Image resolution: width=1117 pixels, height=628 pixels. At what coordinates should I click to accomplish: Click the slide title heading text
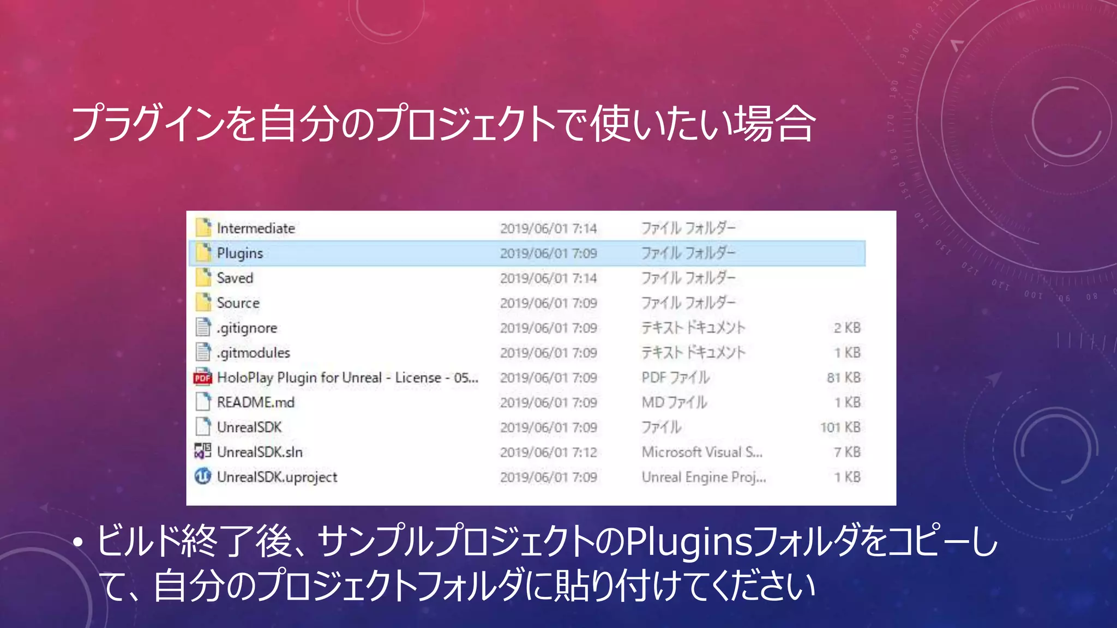pos(443,124)
